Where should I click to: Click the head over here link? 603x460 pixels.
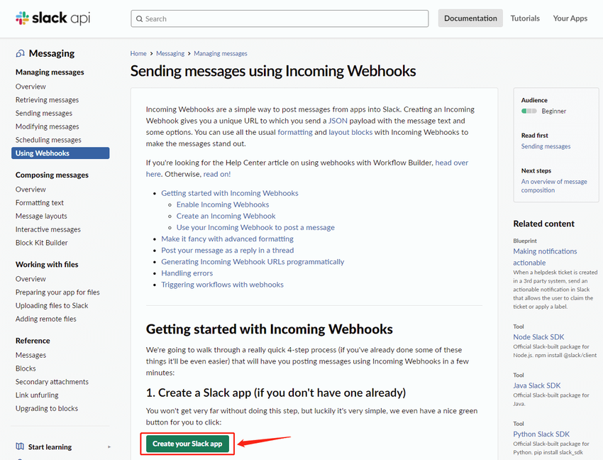point(451,163)
